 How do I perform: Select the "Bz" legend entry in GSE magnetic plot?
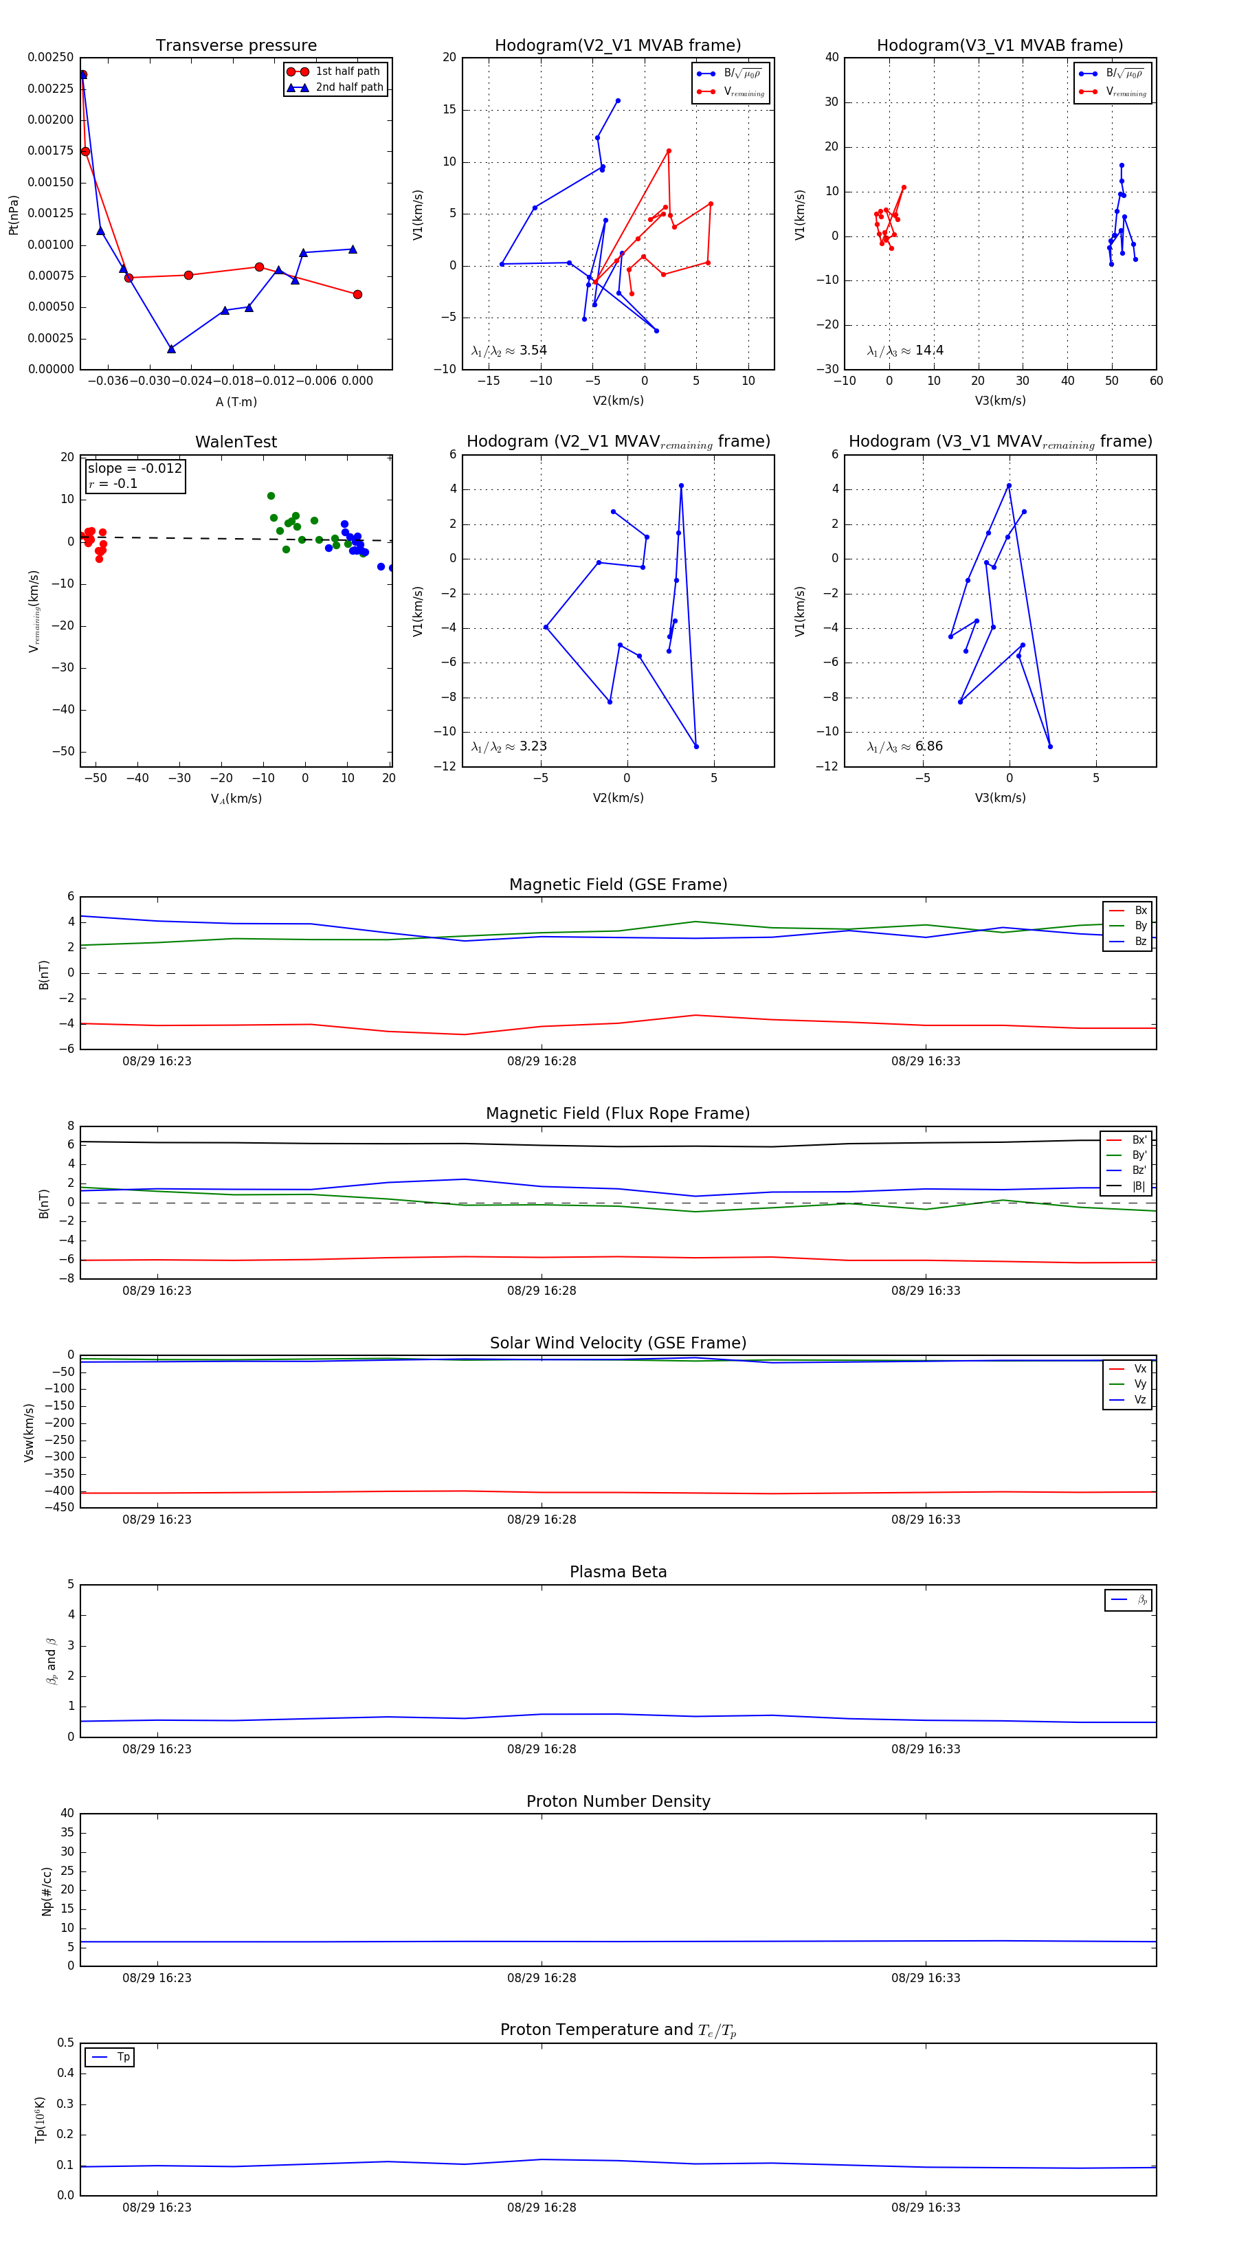coord(1128,941)
